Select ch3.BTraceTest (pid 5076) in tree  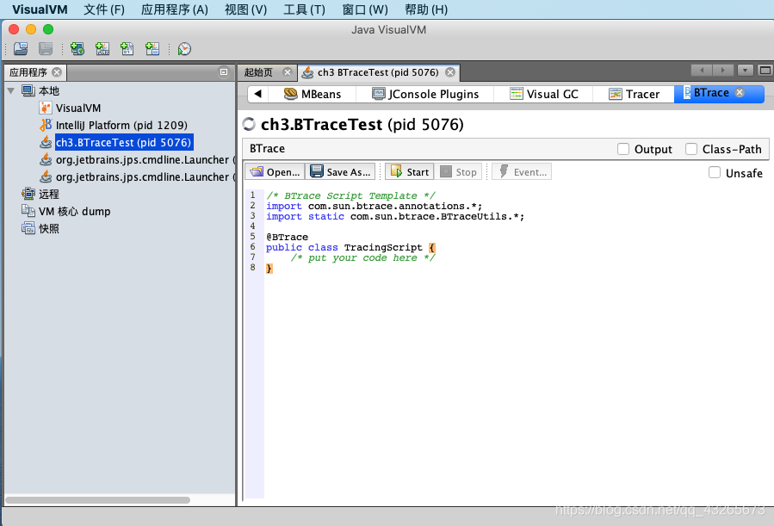[x=123, y=143]
